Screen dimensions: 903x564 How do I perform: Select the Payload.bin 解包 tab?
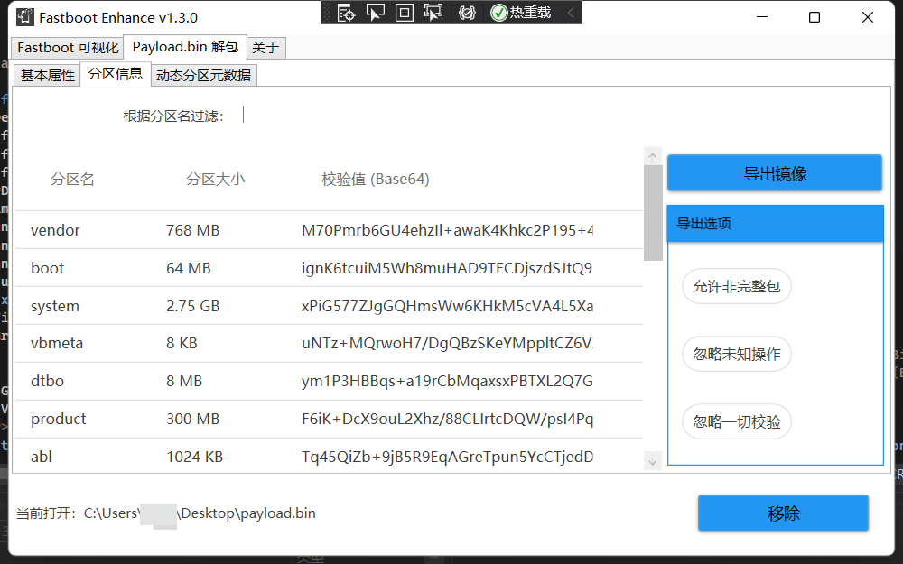point(185,47)
